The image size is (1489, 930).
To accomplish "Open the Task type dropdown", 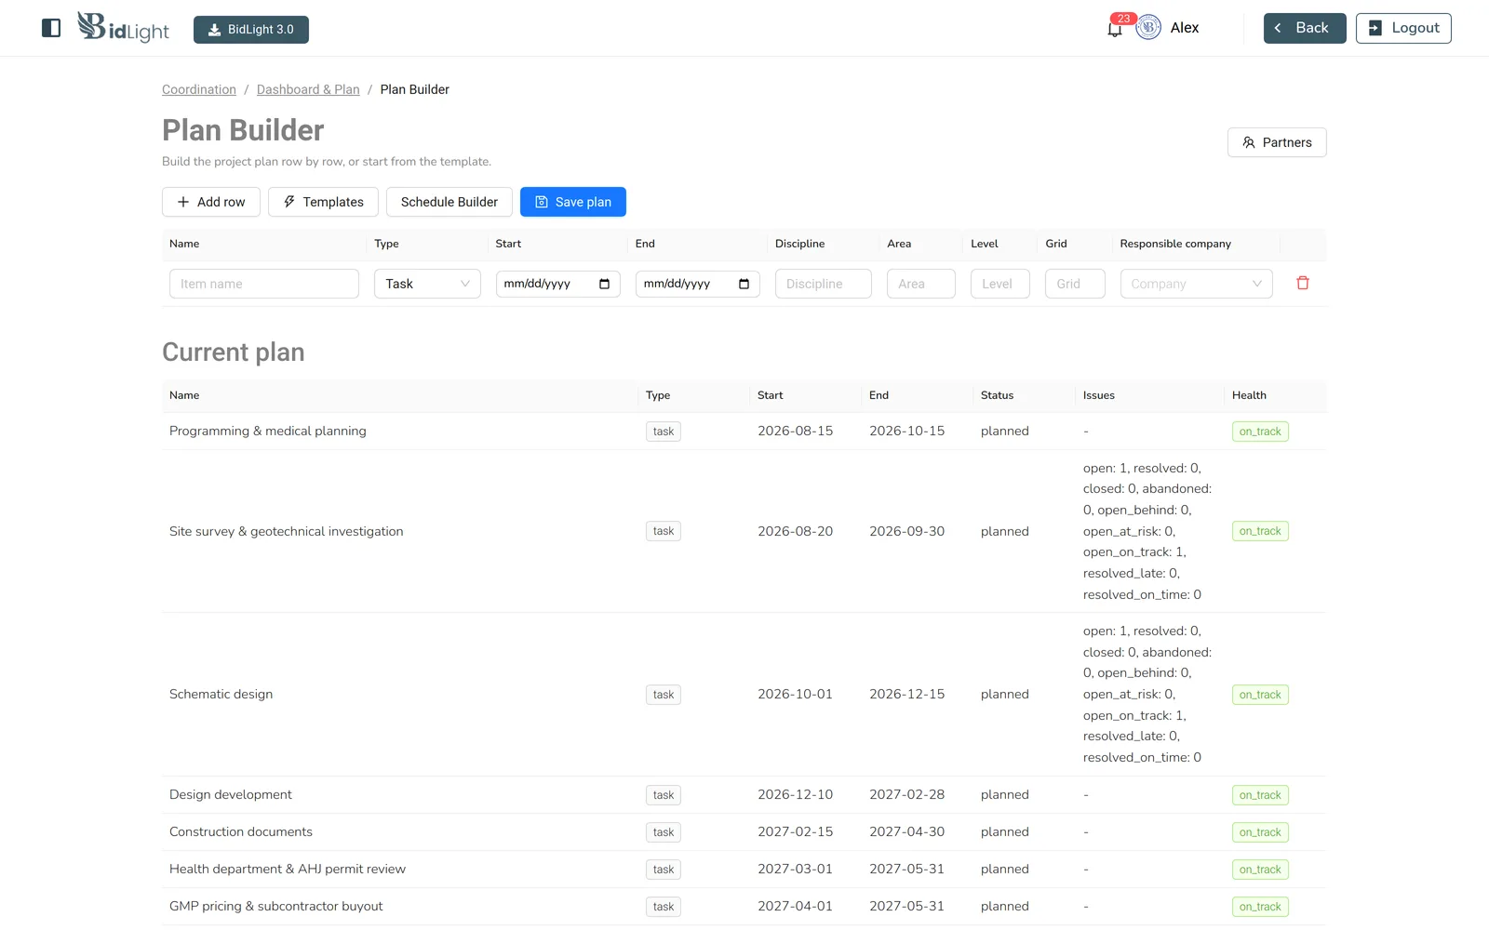I will 427,284.
